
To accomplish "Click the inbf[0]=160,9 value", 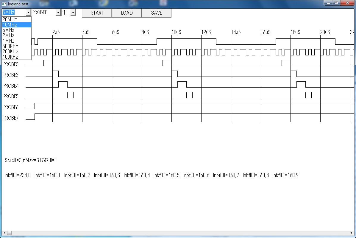I will coord(285,175).
